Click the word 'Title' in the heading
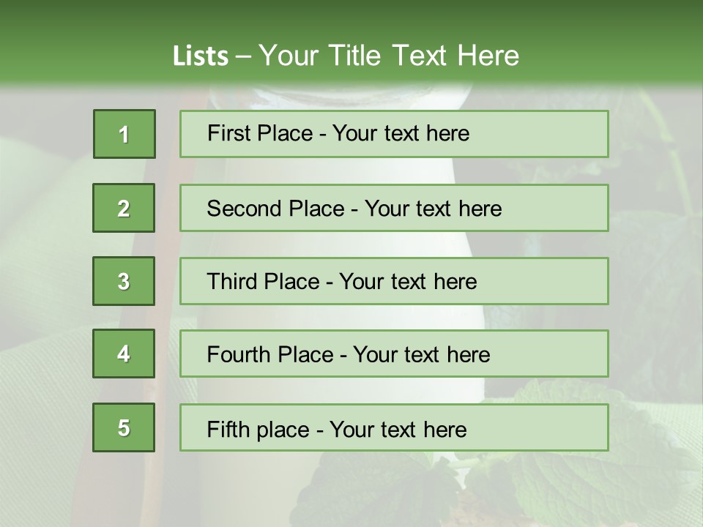The width and height of the screenshot is (703, 527). click(x=354, y=56)
